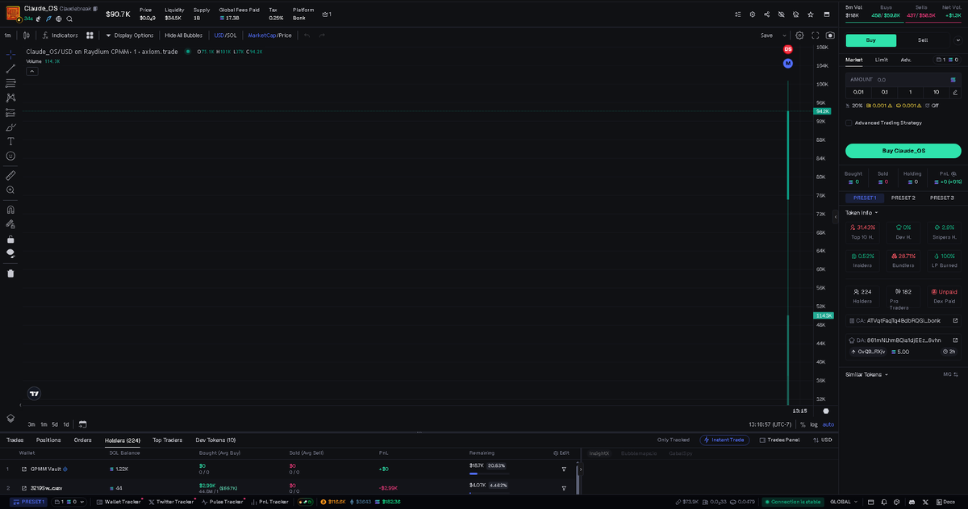Add token to favorites star
968x509 pixels.
[x=810, y=15]
